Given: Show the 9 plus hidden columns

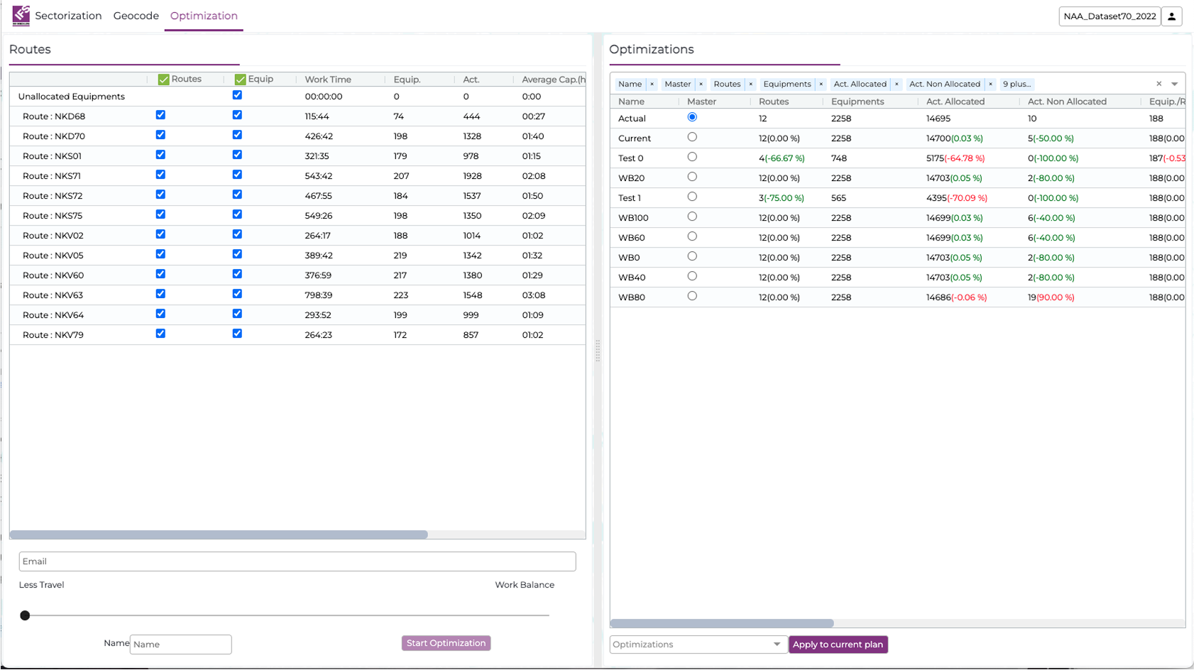Looking at the screenshot, I should point(1017,84).
